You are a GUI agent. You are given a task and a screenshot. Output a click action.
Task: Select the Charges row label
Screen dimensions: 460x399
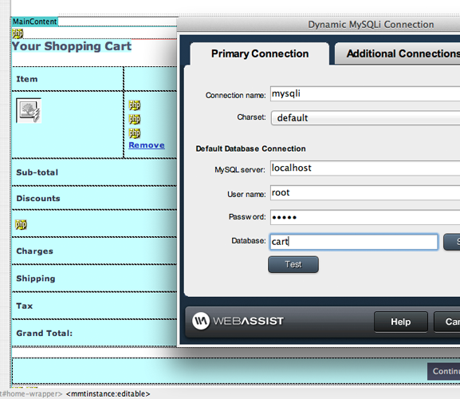[x=34, y=251]
